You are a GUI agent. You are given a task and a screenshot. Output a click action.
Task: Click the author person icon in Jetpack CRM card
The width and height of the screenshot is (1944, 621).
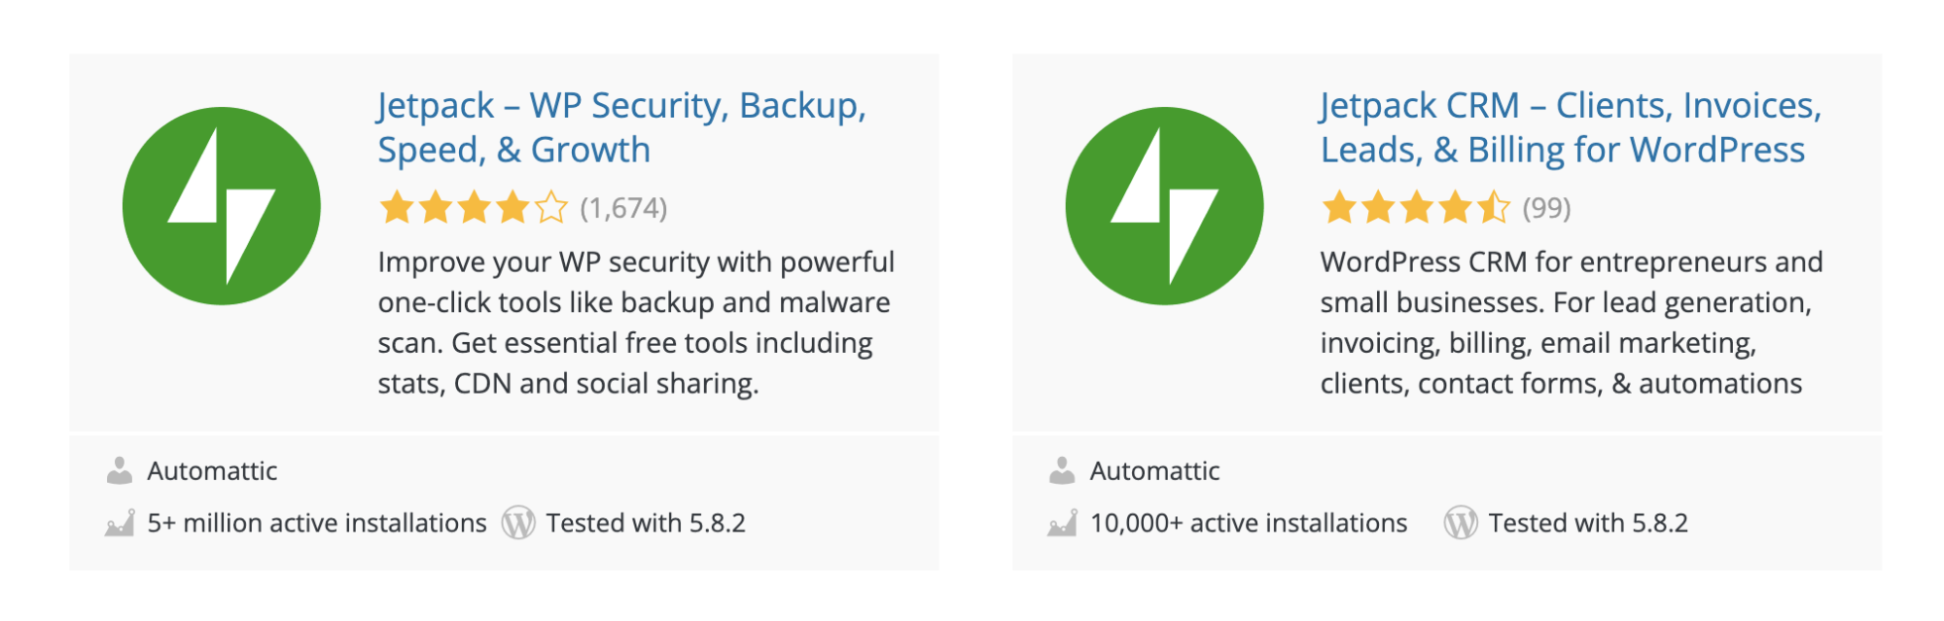[1062, 471]
